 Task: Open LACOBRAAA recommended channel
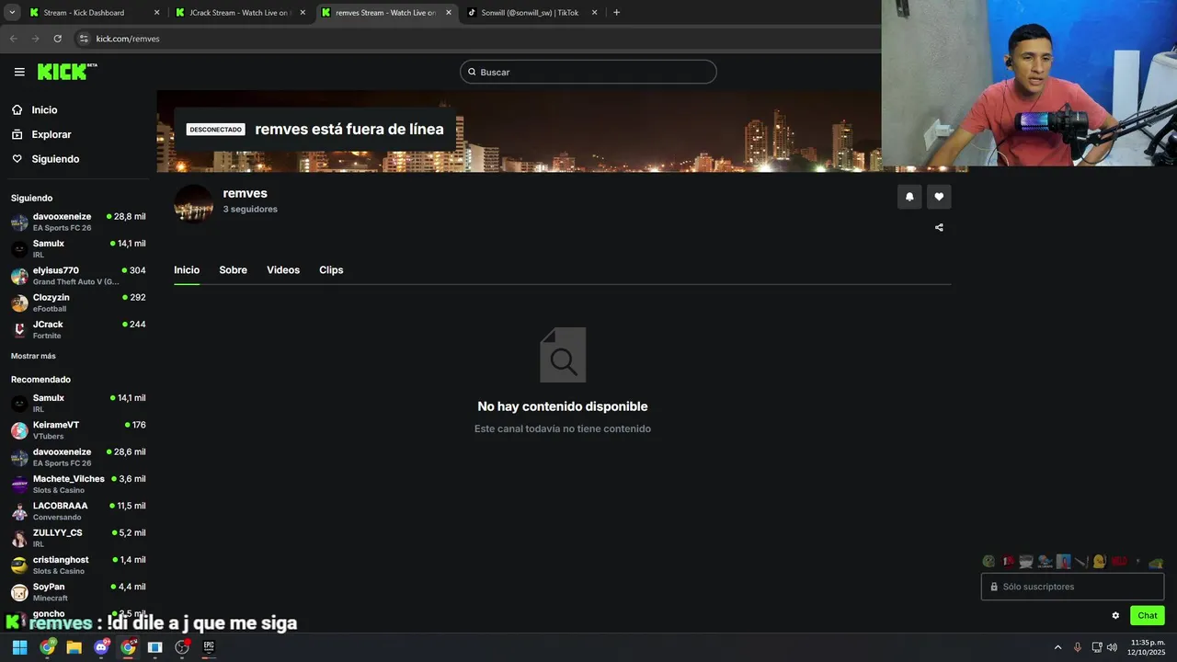click(x=78, y=511)
